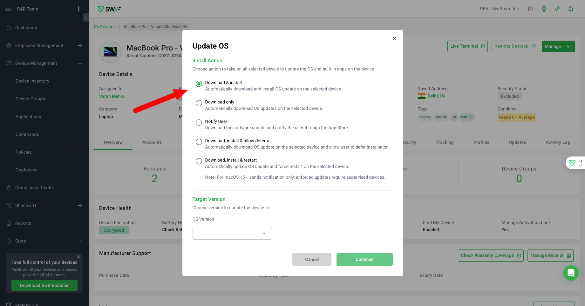Click the Reports document icon in sidebar
This screenshot has height=306, width=585.
pyautogui.click(x=9, y=223)
